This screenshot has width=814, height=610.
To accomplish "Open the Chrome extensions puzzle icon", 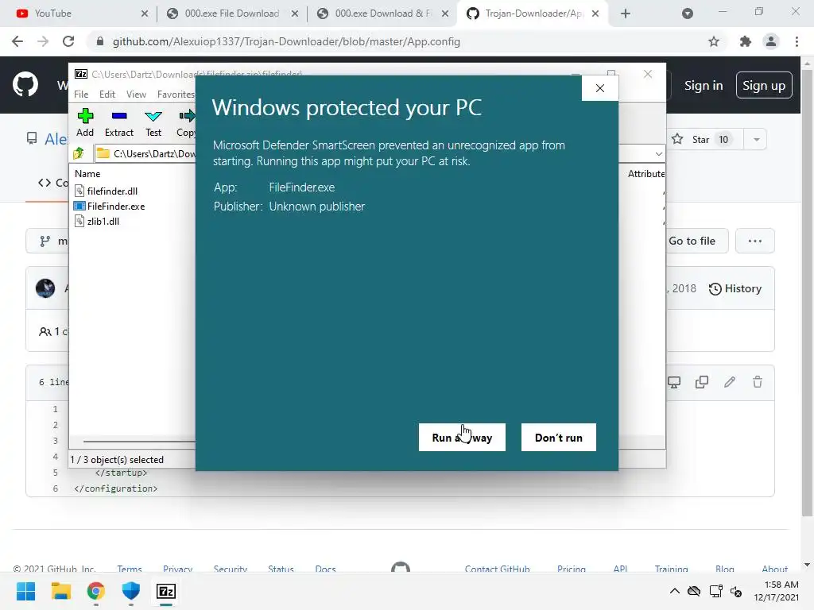I will 746,41.
